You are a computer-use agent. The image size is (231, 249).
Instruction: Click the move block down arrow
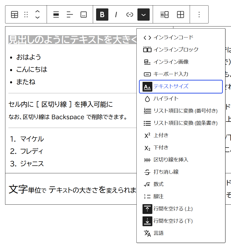click(37, 18)
